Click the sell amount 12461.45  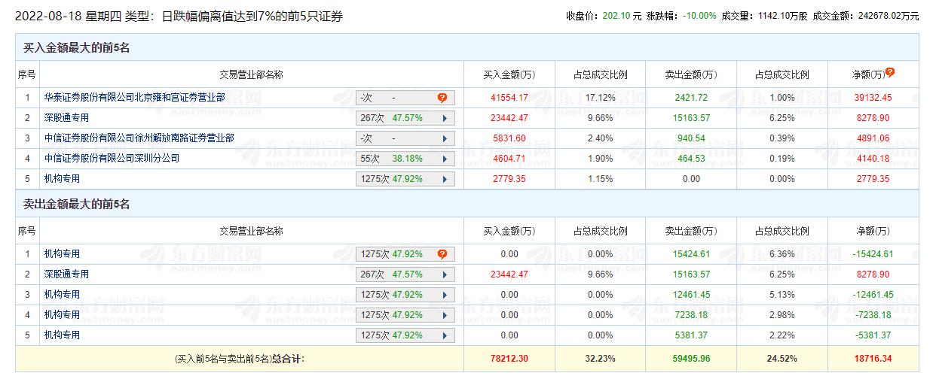690,295
